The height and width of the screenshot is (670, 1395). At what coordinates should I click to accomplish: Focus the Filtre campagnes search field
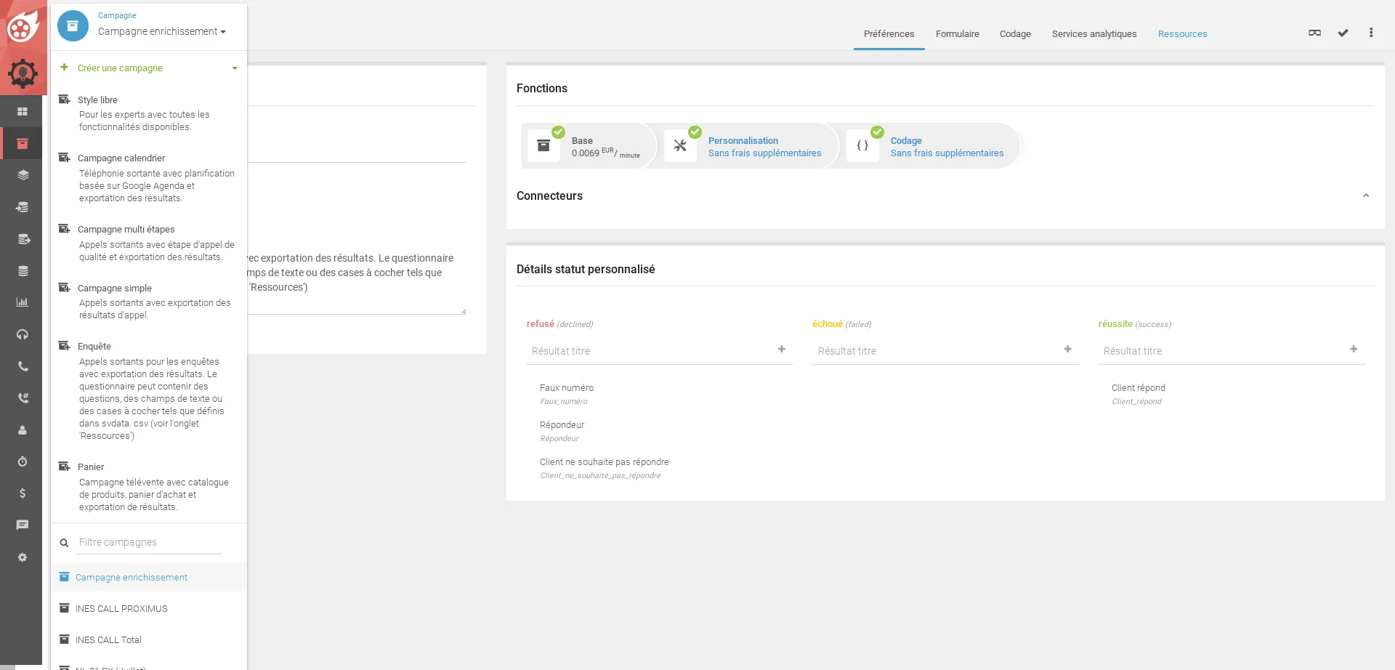149,543
